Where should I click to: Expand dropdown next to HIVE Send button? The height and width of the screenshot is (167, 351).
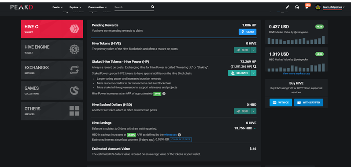point(253,50)
